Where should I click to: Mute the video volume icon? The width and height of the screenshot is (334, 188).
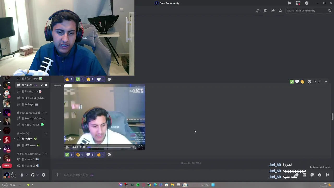coord(134,147)
